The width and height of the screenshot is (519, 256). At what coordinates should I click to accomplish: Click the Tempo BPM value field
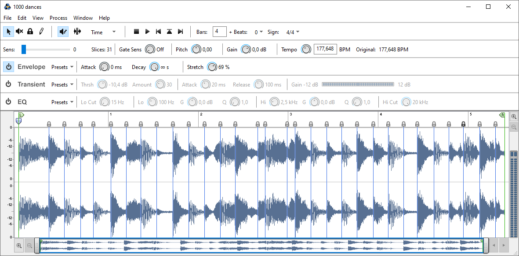[325, 49]
